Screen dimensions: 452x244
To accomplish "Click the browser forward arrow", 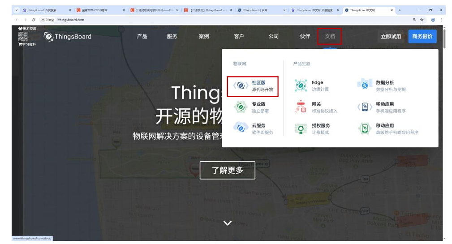I will (x=25, y=20).
